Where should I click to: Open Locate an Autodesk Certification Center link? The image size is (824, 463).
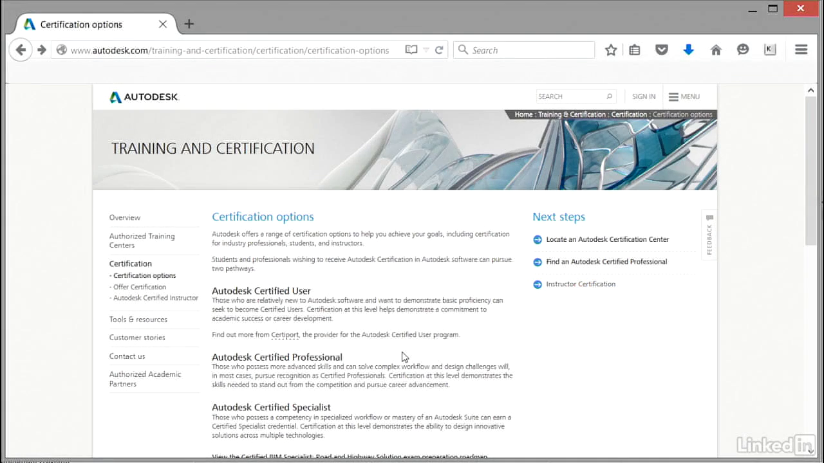pyautogui.click(x=608, y=239)
